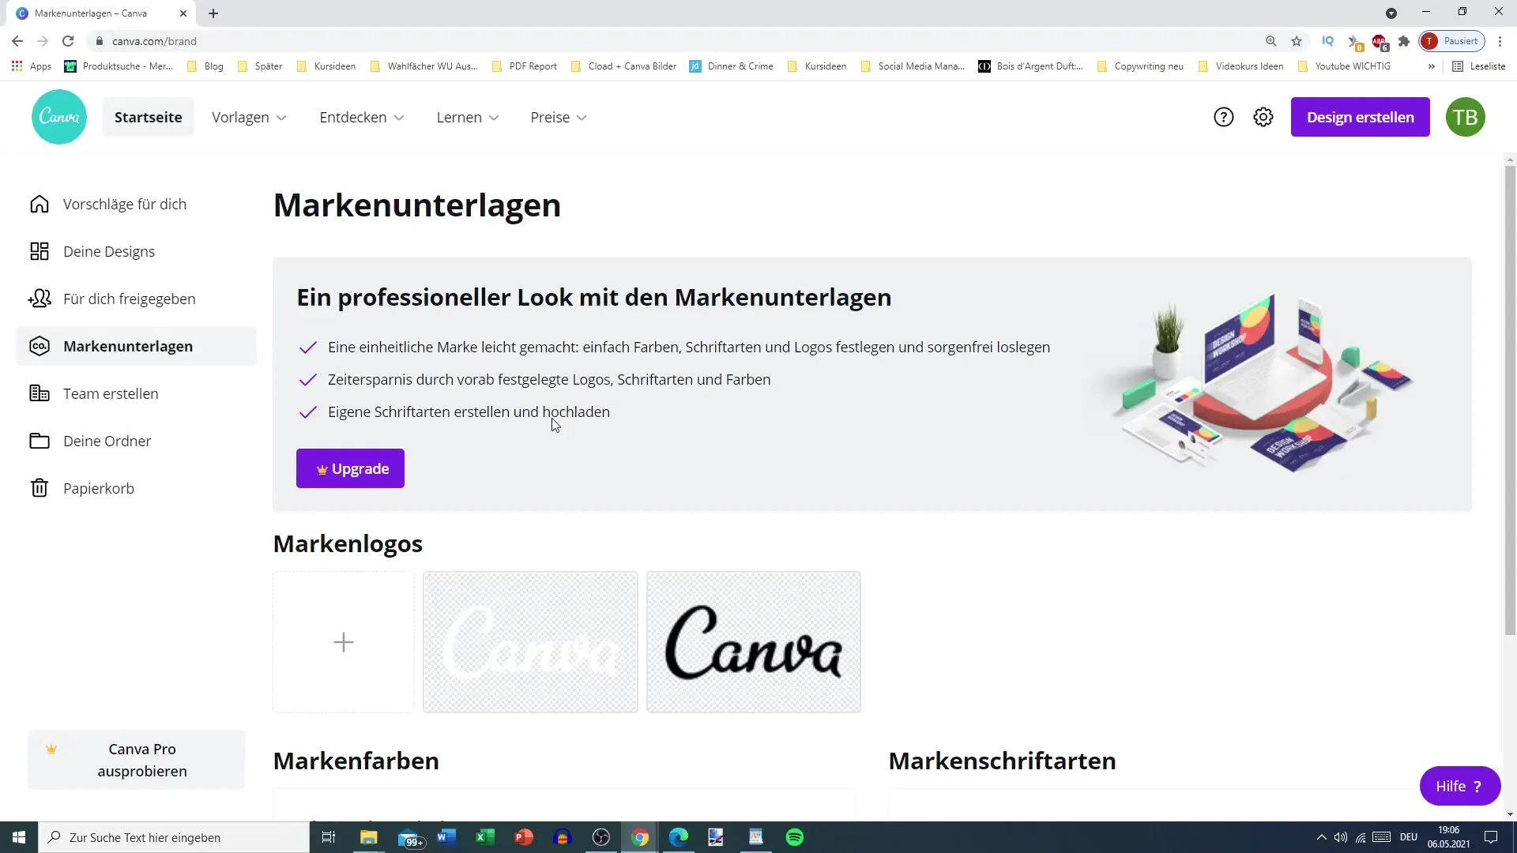1517x853 pixels.
Task: Open Task View in taskbar
Action: point(329,837)
